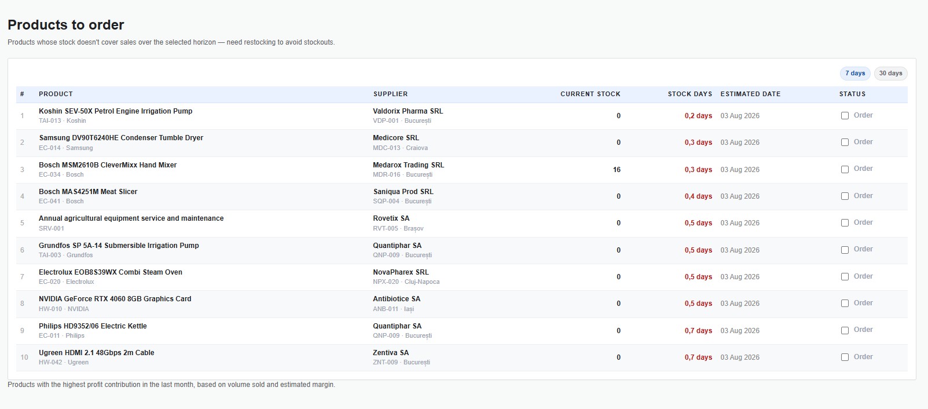The height and width of the screenshot is (409, 928).
Task: Open Ugreen HDMI 2.1 48Gbps 2m Cable
Action: [97, 353]
